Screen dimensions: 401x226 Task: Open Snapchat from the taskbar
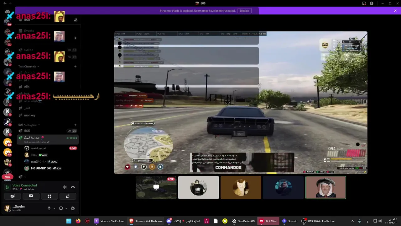(225, 221)
